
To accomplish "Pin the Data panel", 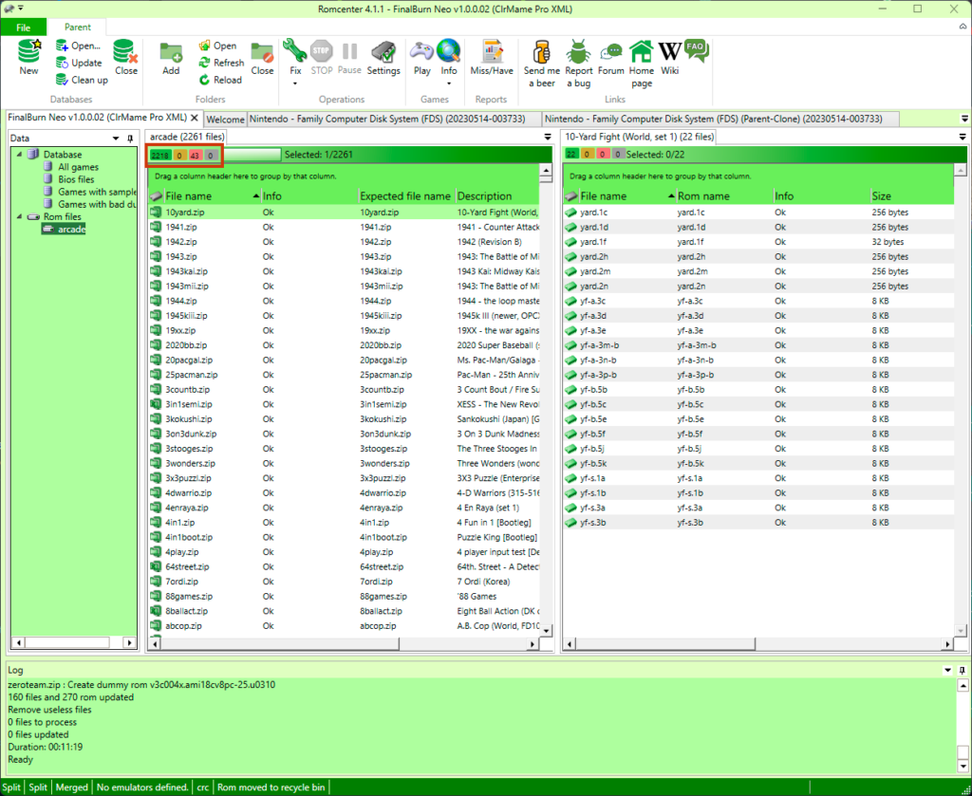I will click(130, 139).
